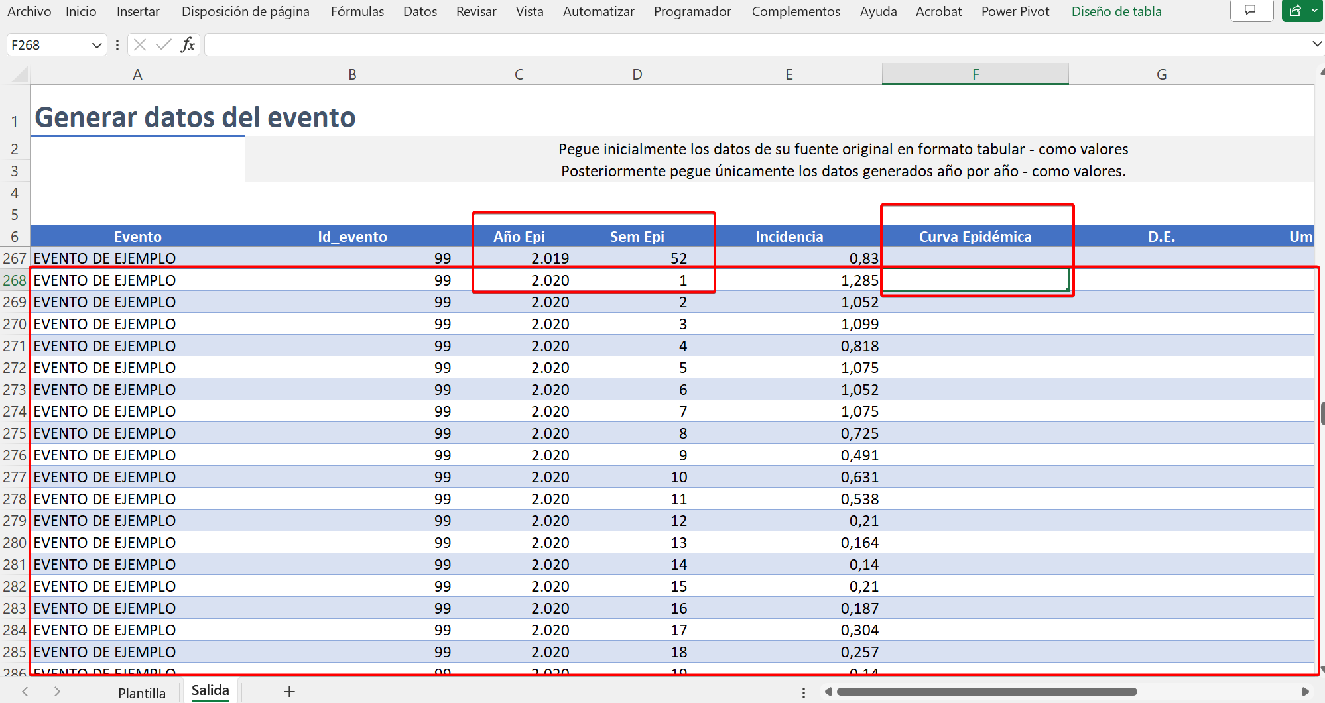Screen dimensions: 1325x703
Task: Go to next sheet arrow
Action: pos(57,692)
